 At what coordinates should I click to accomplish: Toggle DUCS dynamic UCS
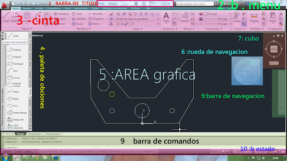click(126, 152)
